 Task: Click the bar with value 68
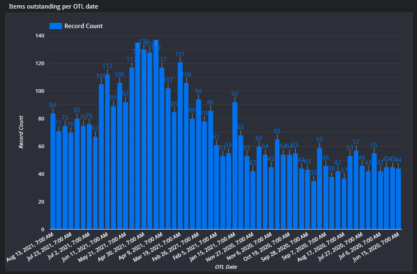coord(241,182)
